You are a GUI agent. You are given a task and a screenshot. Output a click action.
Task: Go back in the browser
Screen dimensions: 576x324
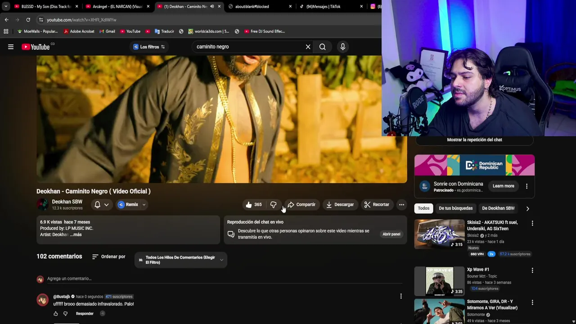pyautogui.click(x=6, y=20)
